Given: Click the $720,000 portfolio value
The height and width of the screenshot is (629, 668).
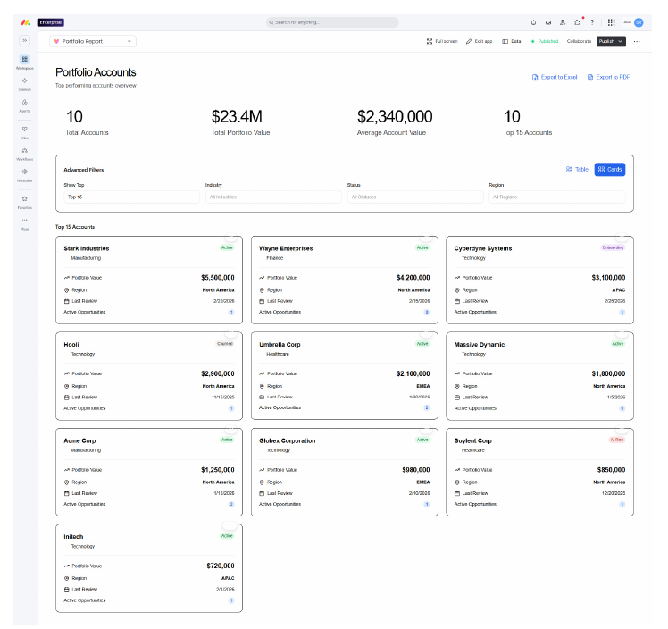Looking at the screenshot, I should [221, 566].
